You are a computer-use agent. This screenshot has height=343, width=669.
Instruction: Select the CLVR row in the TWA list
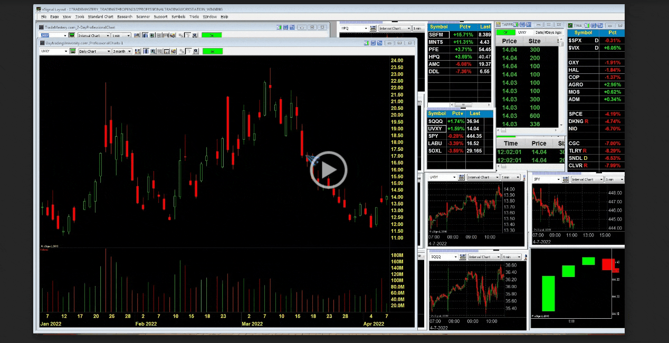point(596,166)
